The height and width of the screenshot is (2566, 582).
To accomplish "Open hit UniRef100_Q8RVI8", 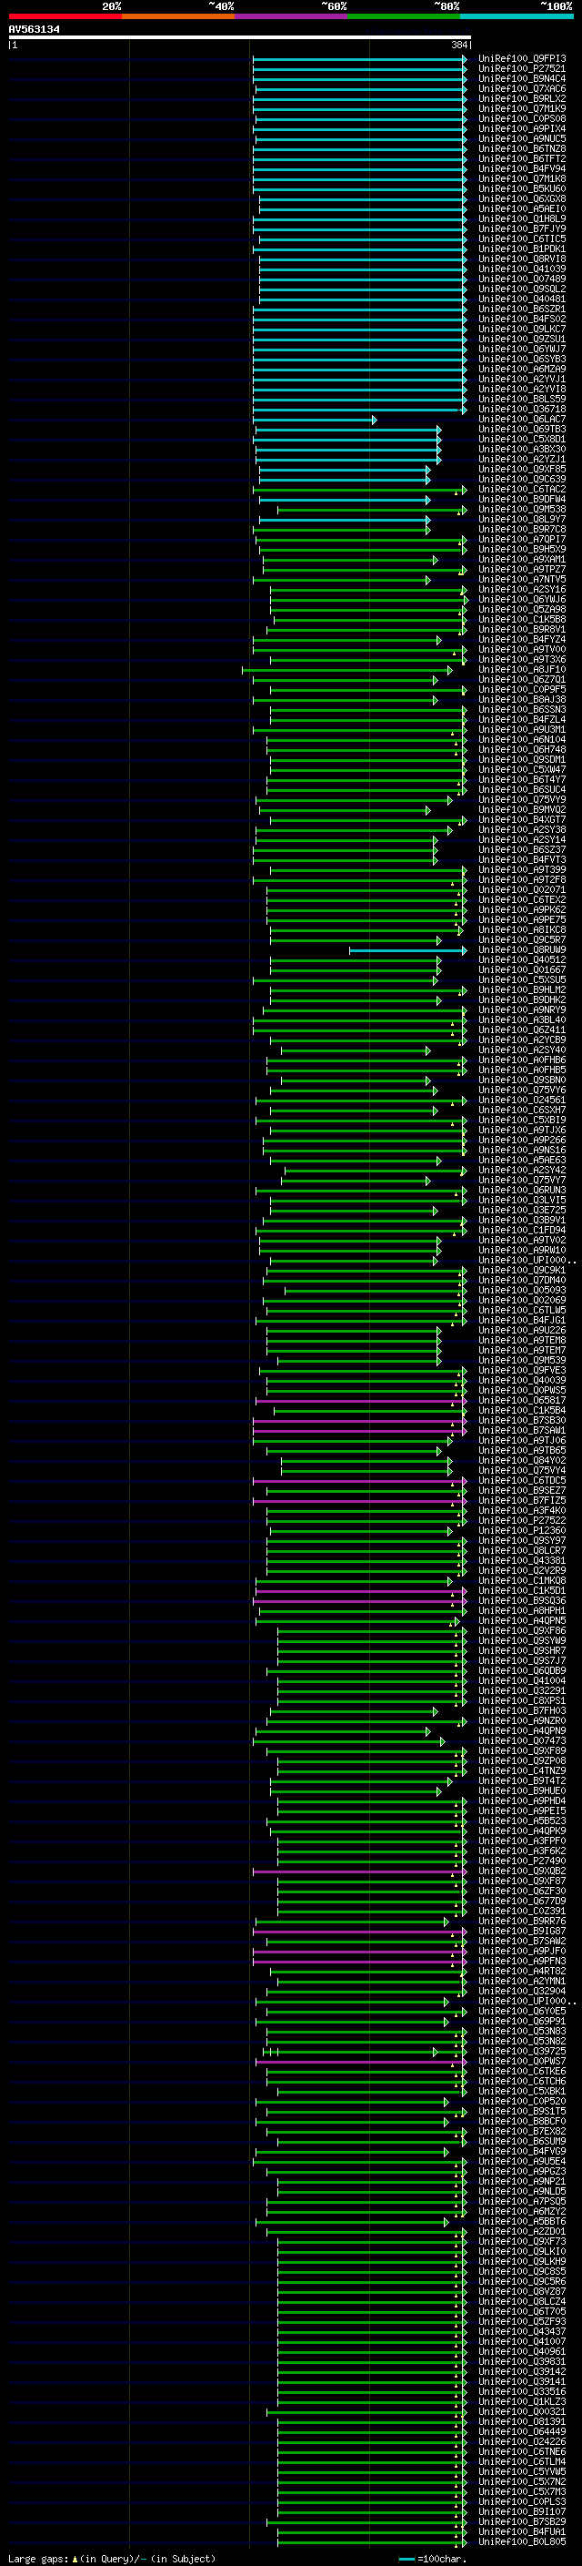I will 522,259.
